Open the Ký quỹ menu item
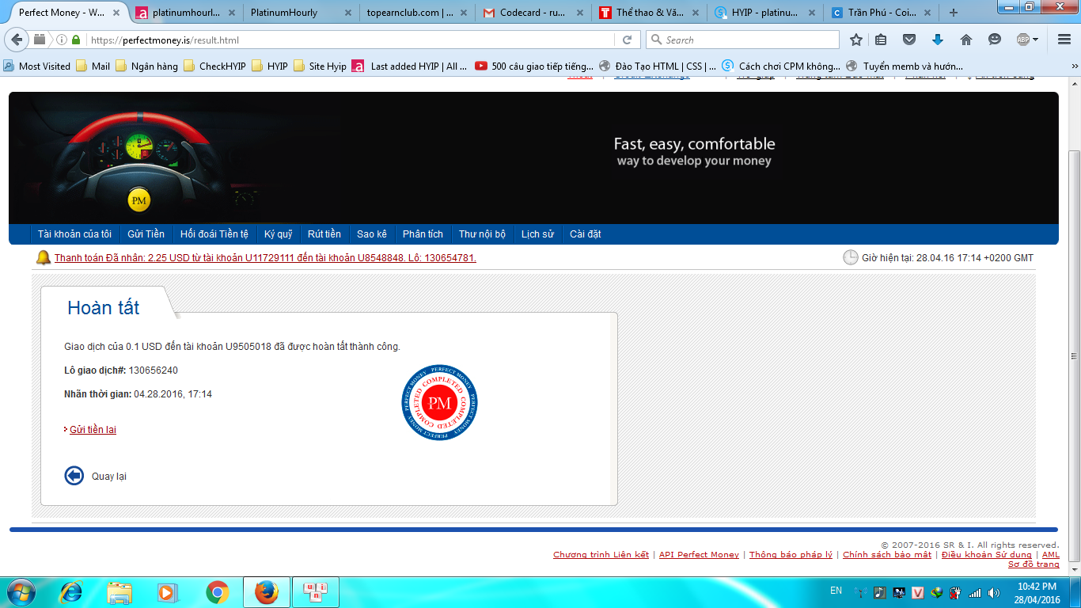Image resolution: width=1081 pixels, height=608 pixels. (279, 234)
